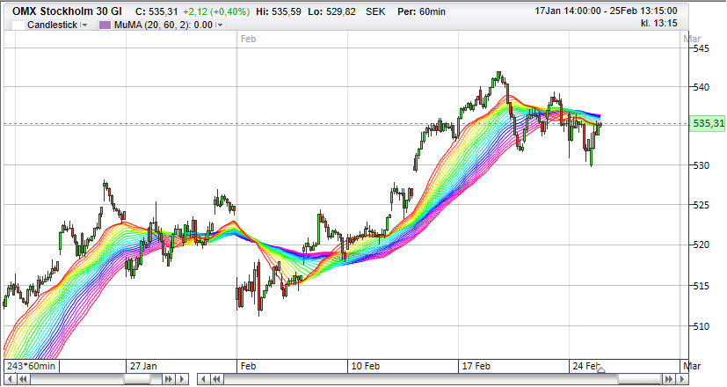Click the single right arrow on left scrollbar
The height and width of the screenshot is (387, 727).
tap(182, 379)
